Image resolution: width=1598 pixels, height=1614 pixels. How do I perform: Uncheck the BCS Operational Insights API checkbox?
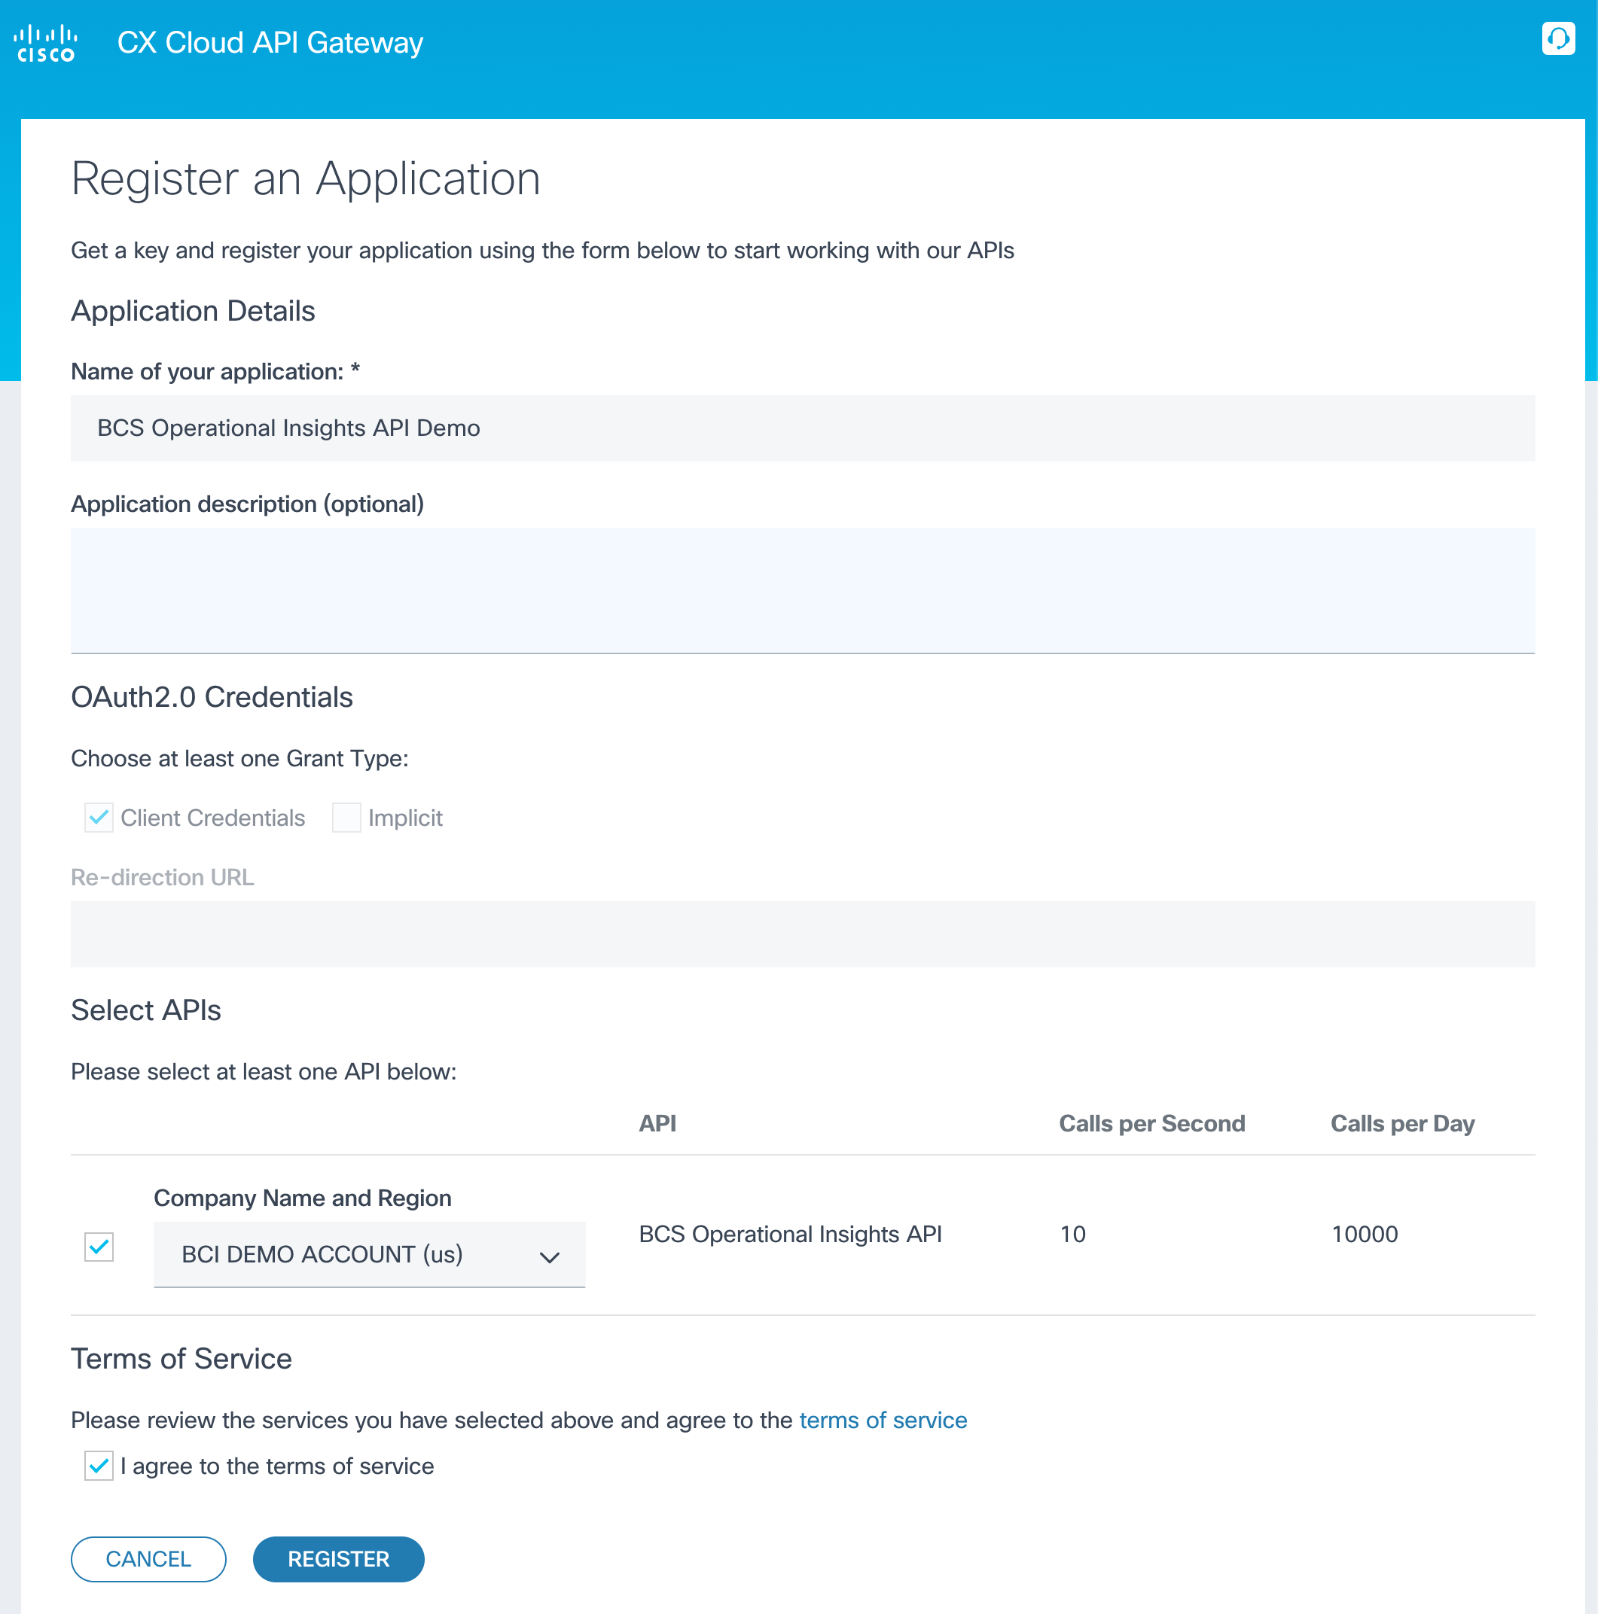(99, 1247)
